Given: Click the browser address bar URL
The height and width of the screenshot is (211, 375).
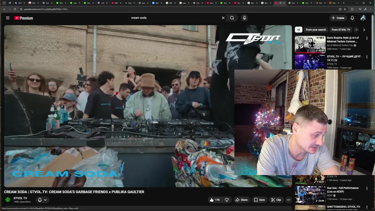Looking at the screenshot, I should (x=46, y=9).
